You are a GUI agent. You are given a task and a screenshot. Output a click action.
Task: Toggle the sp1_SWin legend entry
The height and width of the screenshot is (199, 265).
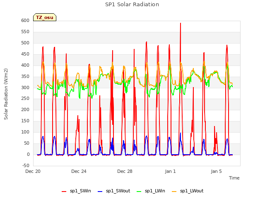76,191
